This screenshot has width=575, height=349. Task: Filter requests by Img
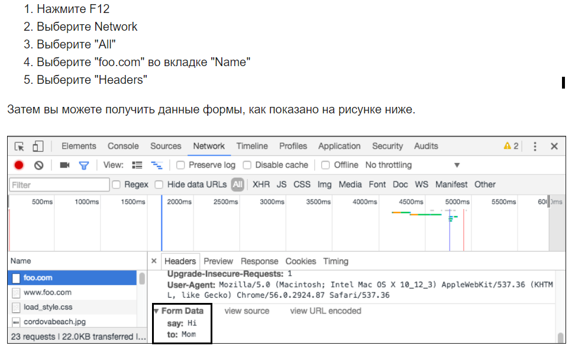coord(324,185)
